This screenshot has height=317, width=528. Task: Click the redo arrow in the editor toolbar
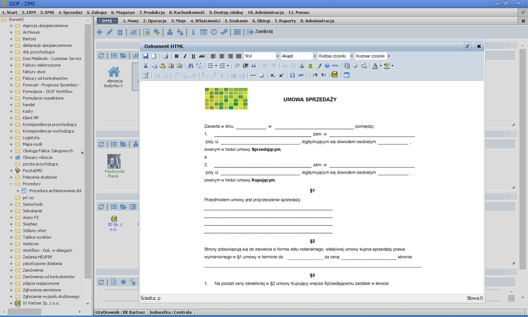click(274, 66)
